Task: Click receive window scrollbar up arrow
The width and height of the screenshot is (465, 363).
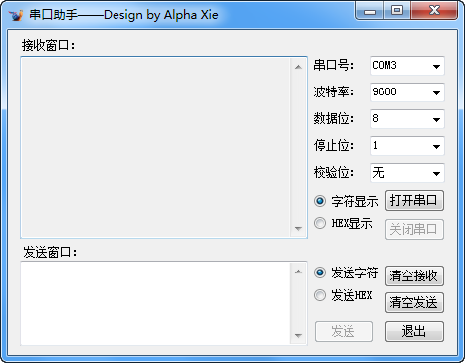Action: tap(298, 67)
